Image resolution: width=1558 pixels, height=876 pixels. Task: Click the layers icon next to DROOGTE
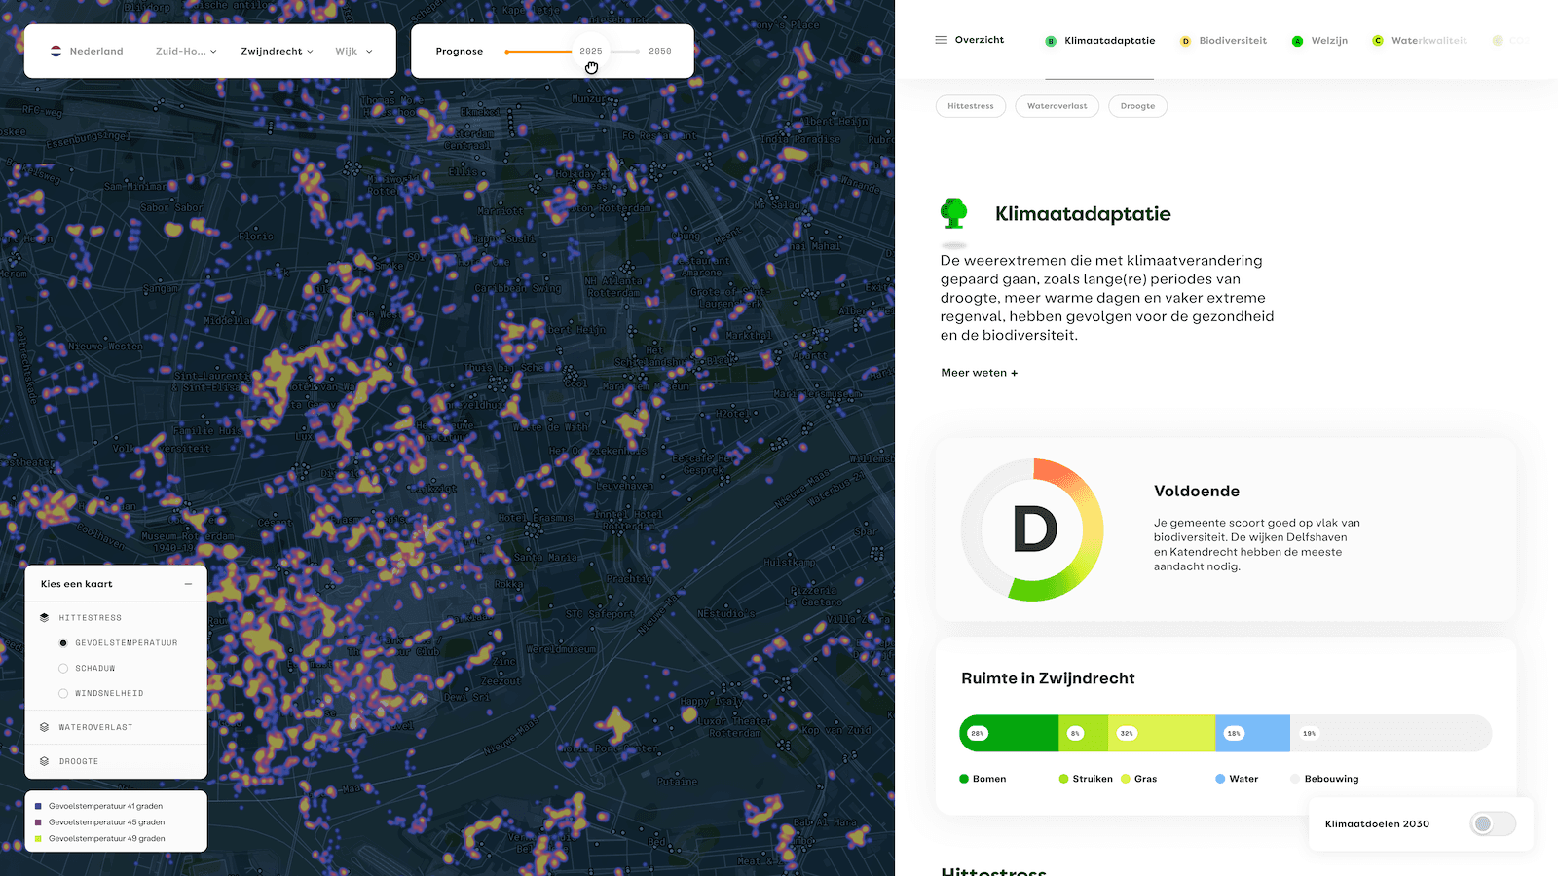coord(45,761)
